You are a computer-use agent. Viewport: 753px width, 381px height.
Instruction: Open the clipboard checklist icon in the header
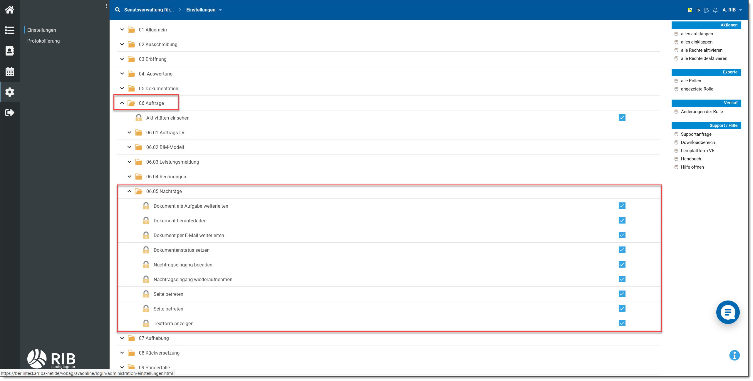(698, 10)
